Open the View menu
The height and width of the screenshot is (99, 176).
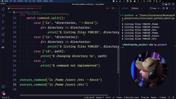click(26, 1)
